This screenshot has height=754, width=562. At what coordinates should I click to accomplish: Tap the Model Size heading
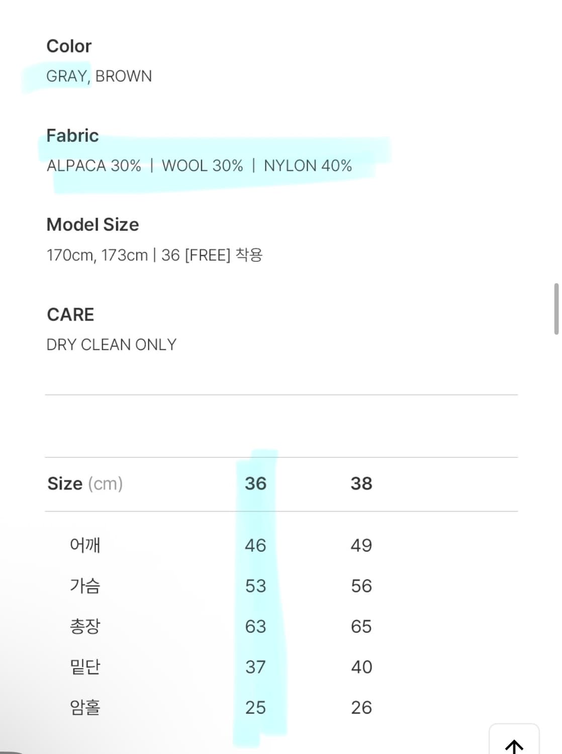[92, 225]
